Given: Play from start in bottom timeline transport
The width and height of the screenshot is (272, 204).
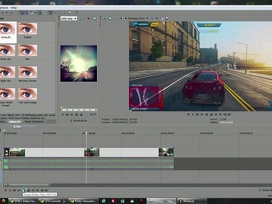Looking at the screenshot, I should coord(15,190).
